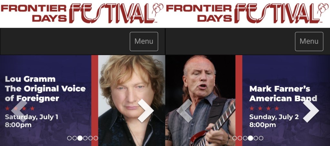This screenshot has width=330, height=146.
Task: Click Lou Gramm Original Voice of Foreigner title
Action: click(45, 89)
